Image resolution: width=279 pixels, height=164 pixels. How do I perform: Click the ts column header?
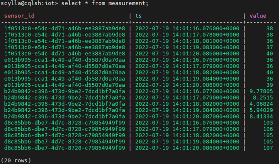pyautogui.click(x=138, y=16)
